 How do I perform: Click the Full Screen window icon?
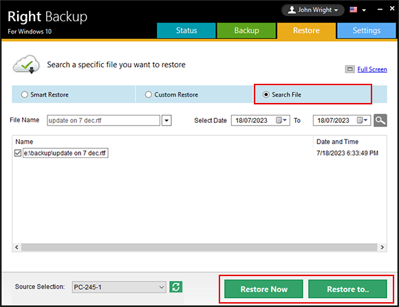[x=350, y=69]
